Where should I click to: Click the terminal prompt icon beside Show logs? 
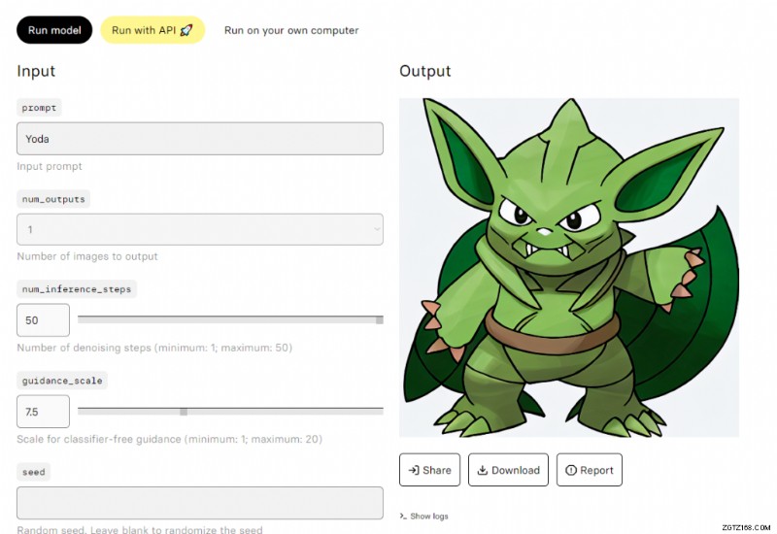click(403, 517)
